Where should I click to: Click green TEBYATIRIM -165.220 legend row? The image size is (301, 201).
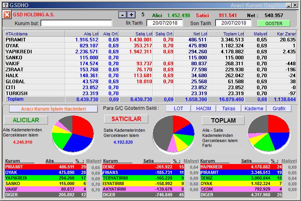(143, 178)
